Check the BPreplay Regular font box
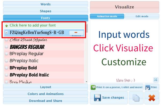The image size is (161, 106). [x=6, y=54]
